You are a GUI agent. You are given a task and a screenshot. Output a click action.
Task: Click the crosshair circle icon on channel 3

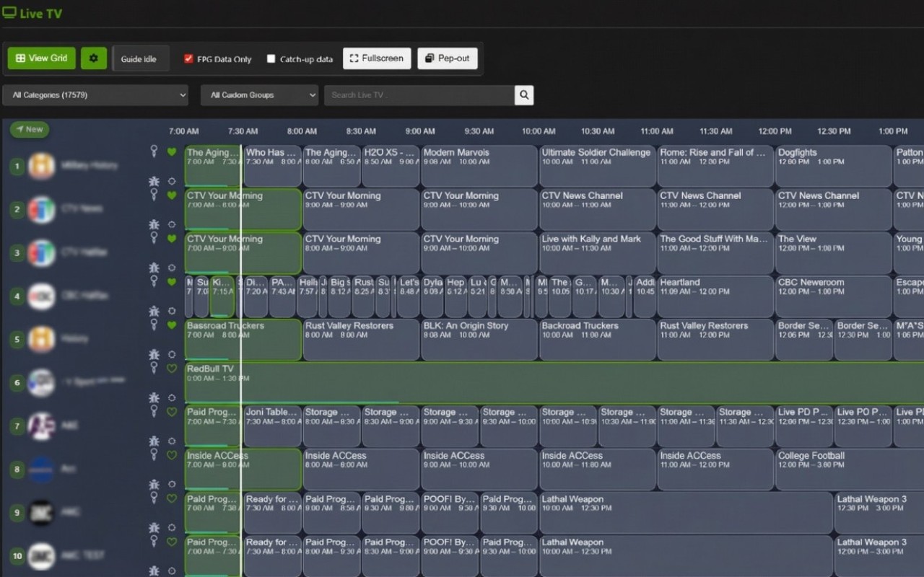172,268
